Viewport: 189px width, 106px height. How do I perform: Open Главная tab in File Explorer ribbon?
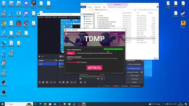click(x=89, y=7)
